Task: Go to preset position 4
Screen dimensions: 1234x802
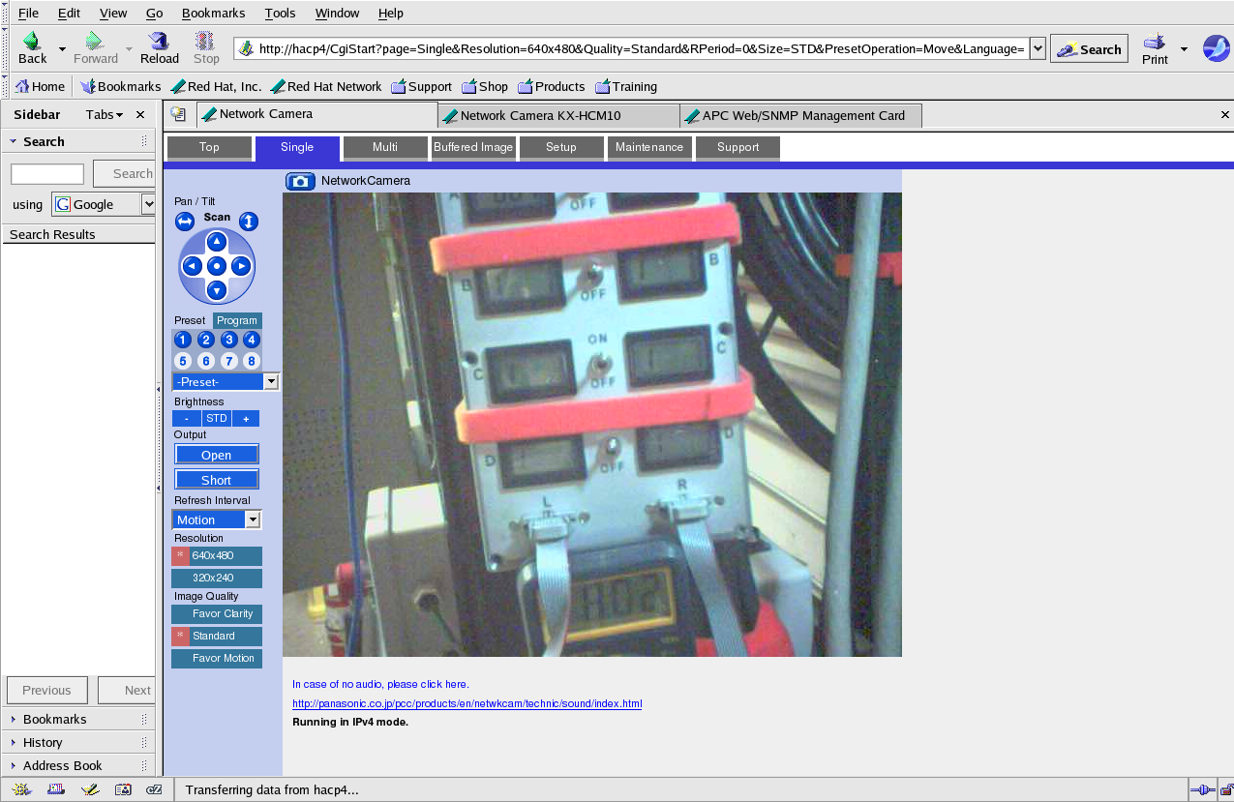Action: pyautogui.click(x=252, y=340)
